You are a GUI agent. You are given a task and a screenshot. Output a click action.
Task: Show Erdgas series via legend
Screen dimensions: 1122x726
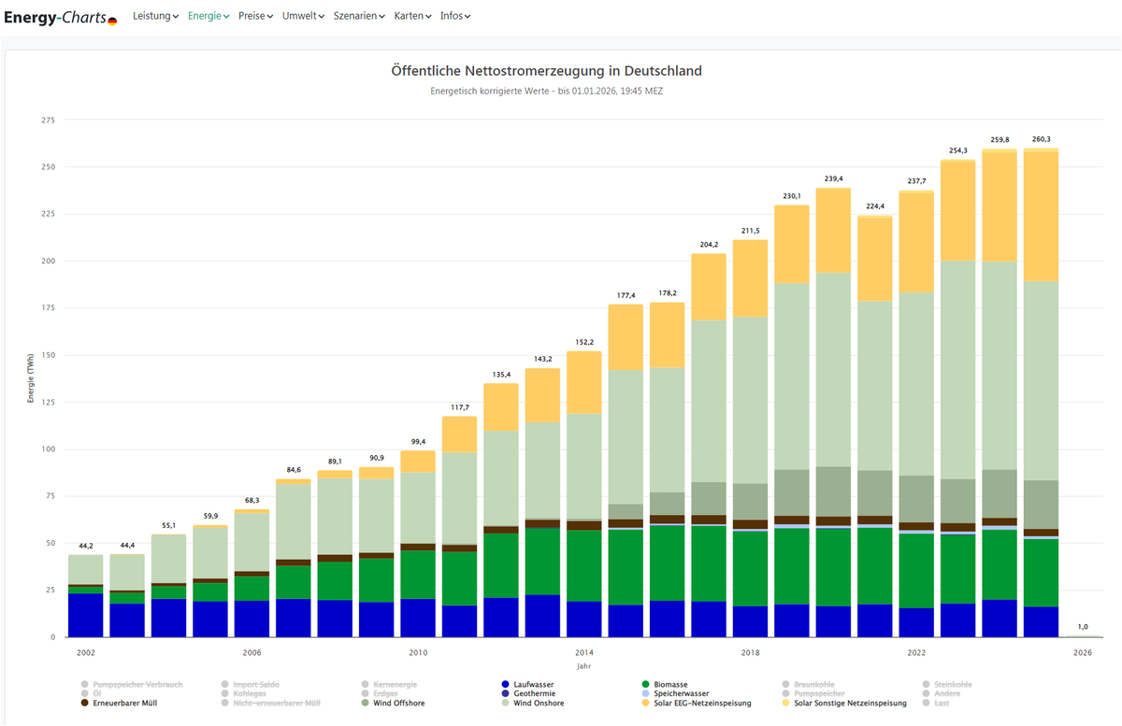pyautogui.click(x=380, y=694)
